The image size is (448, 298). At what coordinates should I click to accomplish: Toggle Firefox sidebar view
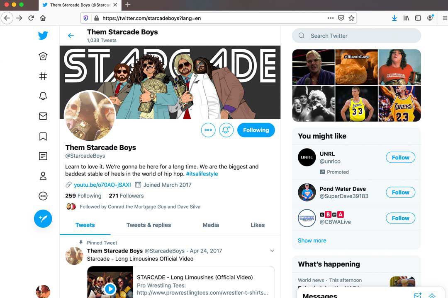point(418,18)
